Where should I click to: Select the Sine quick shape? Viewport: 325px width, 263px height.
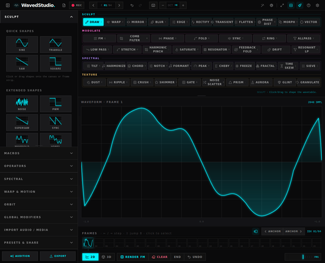coord(22,44)
